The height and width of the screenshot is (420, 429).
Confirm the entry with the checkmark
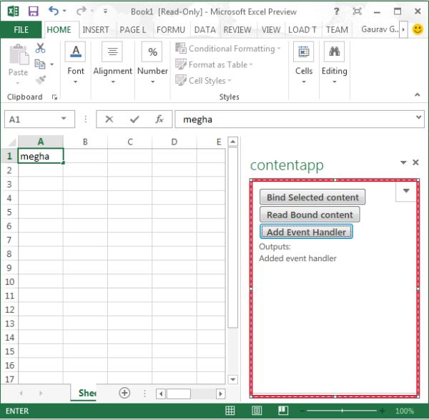tap(134, 119)
